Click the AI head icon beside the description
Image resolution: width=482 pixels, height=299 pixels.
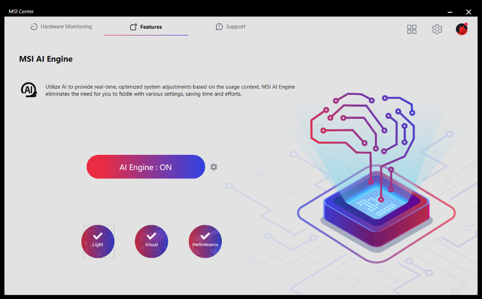point(29,90)
